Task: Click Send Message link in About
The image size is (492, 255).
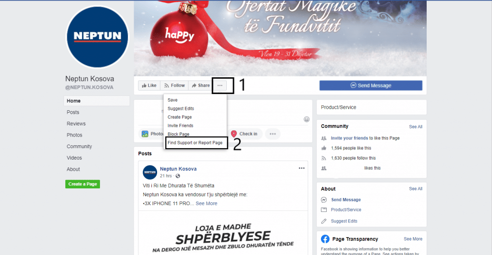Action: (x=346, y=199)
